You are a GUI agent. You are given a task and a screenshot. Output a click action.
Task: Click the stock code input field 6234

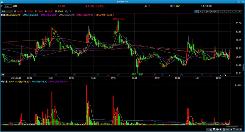coord(8,6)
